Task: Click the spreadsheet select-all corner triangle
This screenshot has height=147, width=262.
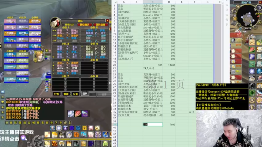Action: click(x=115, y=2)
